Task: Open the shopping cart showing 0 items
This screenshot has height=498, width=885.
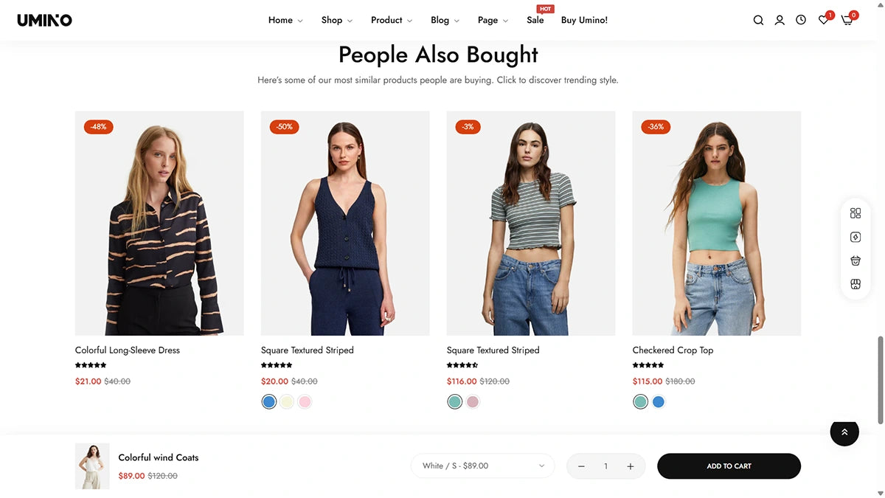Action: pyautogui.click(x=846, y=20)
